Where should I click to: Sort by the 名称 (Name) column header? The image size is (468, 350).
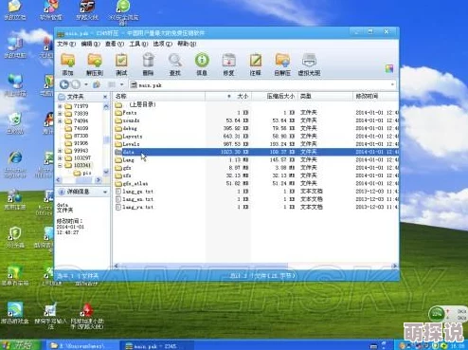(x=159, y=96)
